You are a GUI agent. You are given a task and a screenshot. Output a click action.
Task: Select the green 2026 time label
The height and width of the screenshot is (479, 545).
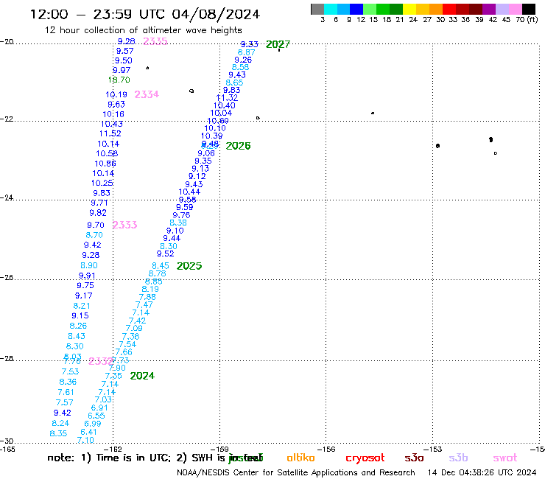click(x=238, y=146)
